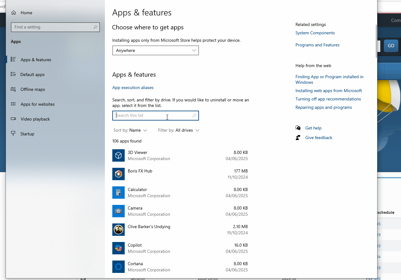Click the Home icon in the sidebar
401x280 pixels.
click(x=13, y=12)
